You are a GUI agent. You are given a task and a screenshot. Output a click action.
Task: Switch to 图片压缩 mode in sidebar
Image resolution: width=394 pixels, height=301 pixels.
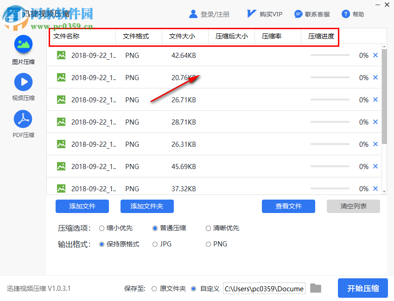pos(23,49)
